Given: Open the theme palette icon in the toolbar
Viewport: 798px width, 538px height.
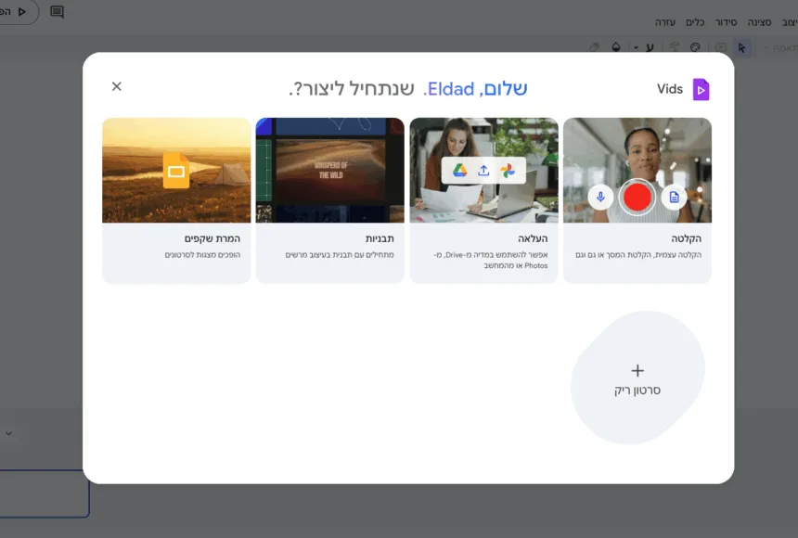Looking at the screenshot, I should coord(695,47).
